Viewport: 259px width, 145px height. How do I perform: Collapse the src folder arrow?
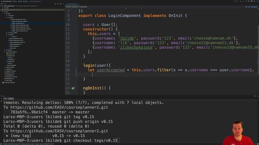(x=3, y=12)
